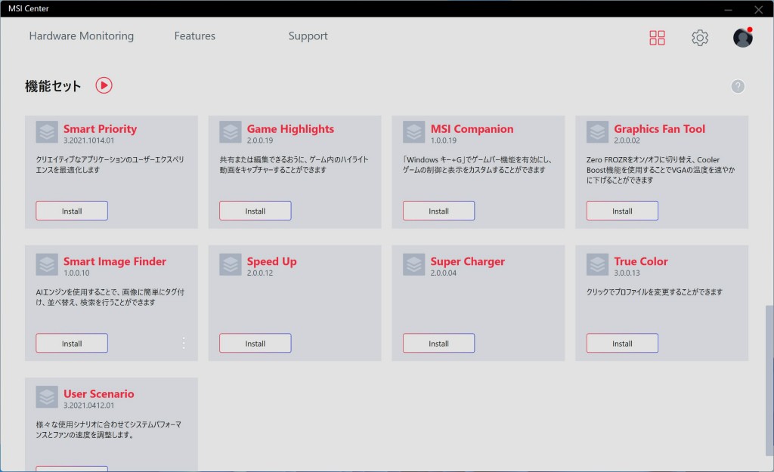
Task: Click the Game Highlights layers icon
Action: 231,132
